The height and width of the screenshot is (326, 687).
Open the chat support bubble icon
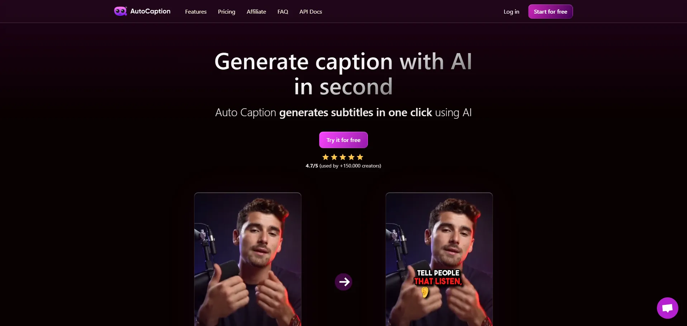667,308
